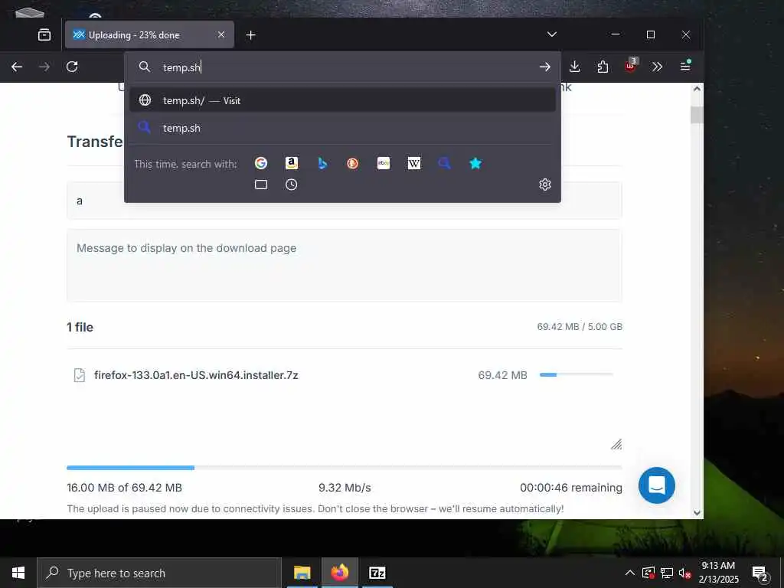Screen dimensions: 784x588
Task: Open the Downloads panel
Action: (574, 67)
